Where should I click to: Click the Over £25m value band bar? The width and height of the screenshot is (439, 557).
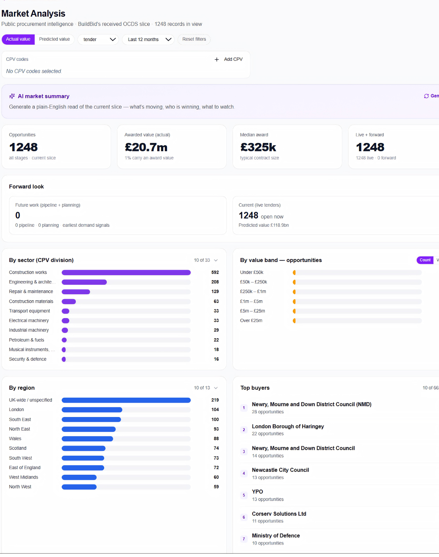[357, 321]
